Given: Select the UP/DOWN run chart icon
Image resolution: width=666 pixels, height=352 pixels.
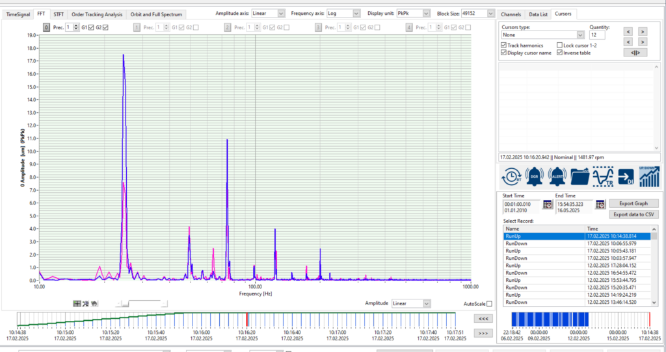Looking at the screenshot, I should [x=650, y=177].
